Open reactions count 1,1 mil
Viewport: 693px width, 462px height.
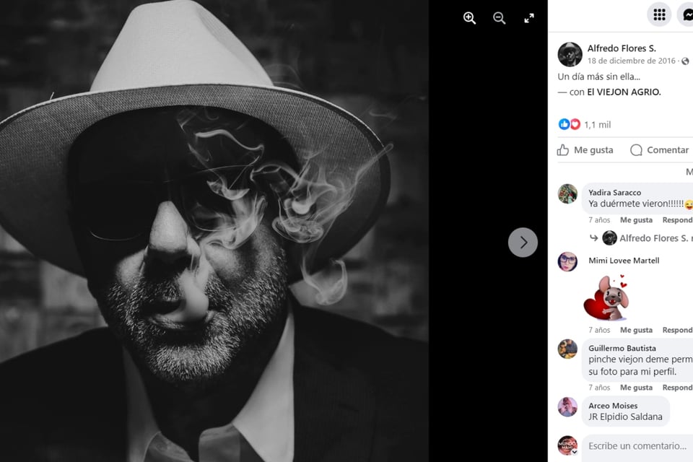(598, 125)
